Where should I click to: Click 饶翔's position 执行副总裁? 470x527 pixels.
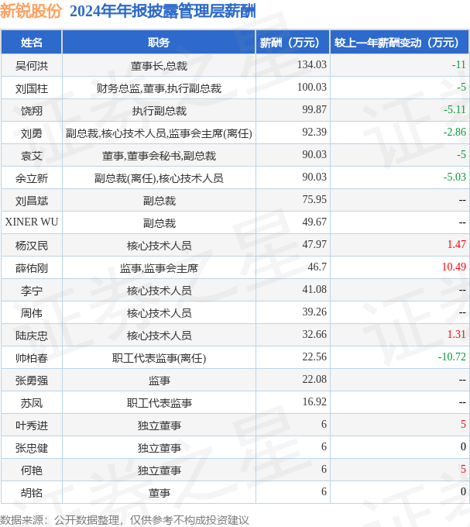click(159, 111)
